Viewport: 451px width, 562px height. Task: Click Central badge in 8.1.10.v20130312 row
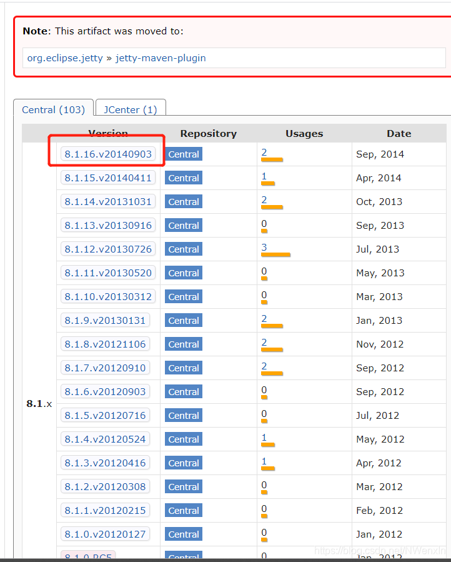184,296
